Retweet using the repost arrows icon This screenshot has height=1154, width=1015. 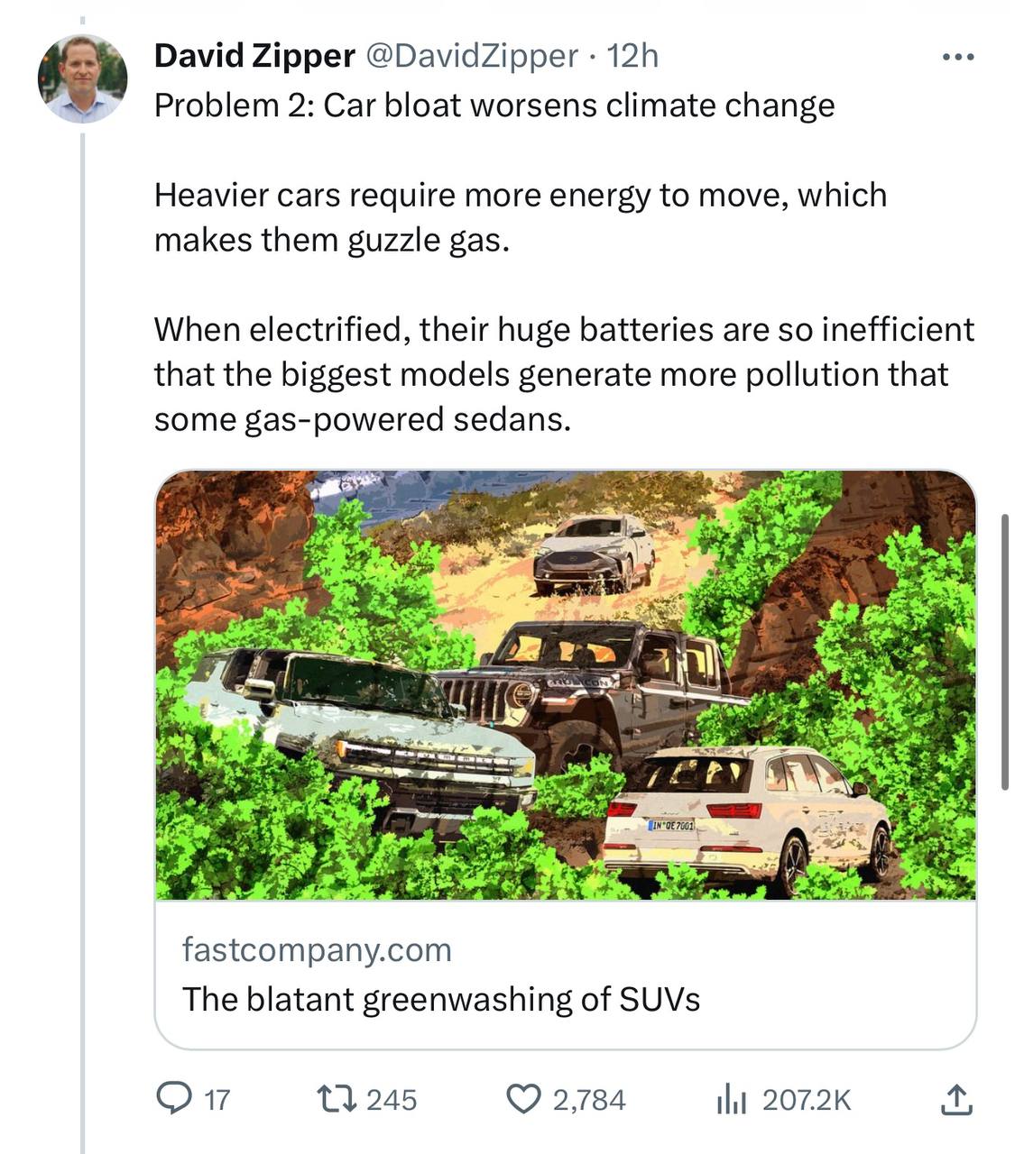(x=338, y=1099)
